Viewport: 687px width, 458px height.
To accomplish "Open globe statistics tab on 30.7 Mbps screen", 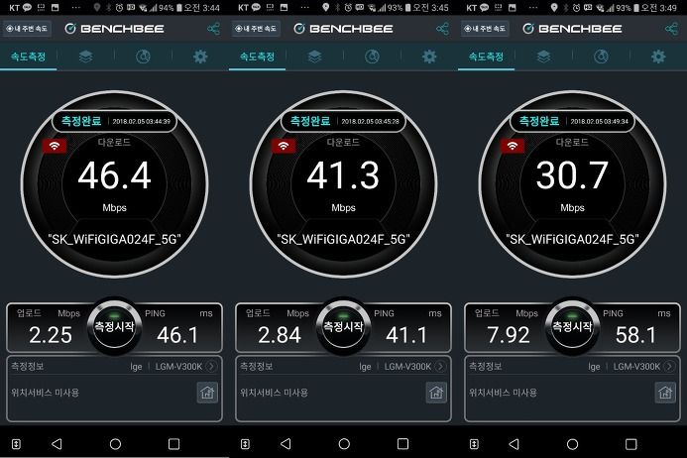I will (x=601, y=57).
